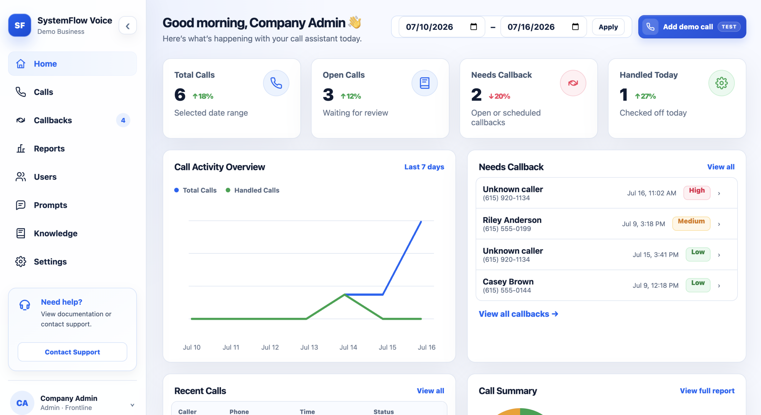The width and height of the screenshot is (761, 415).
Task: Click the Status column header
Action: (x=383, y=411)
